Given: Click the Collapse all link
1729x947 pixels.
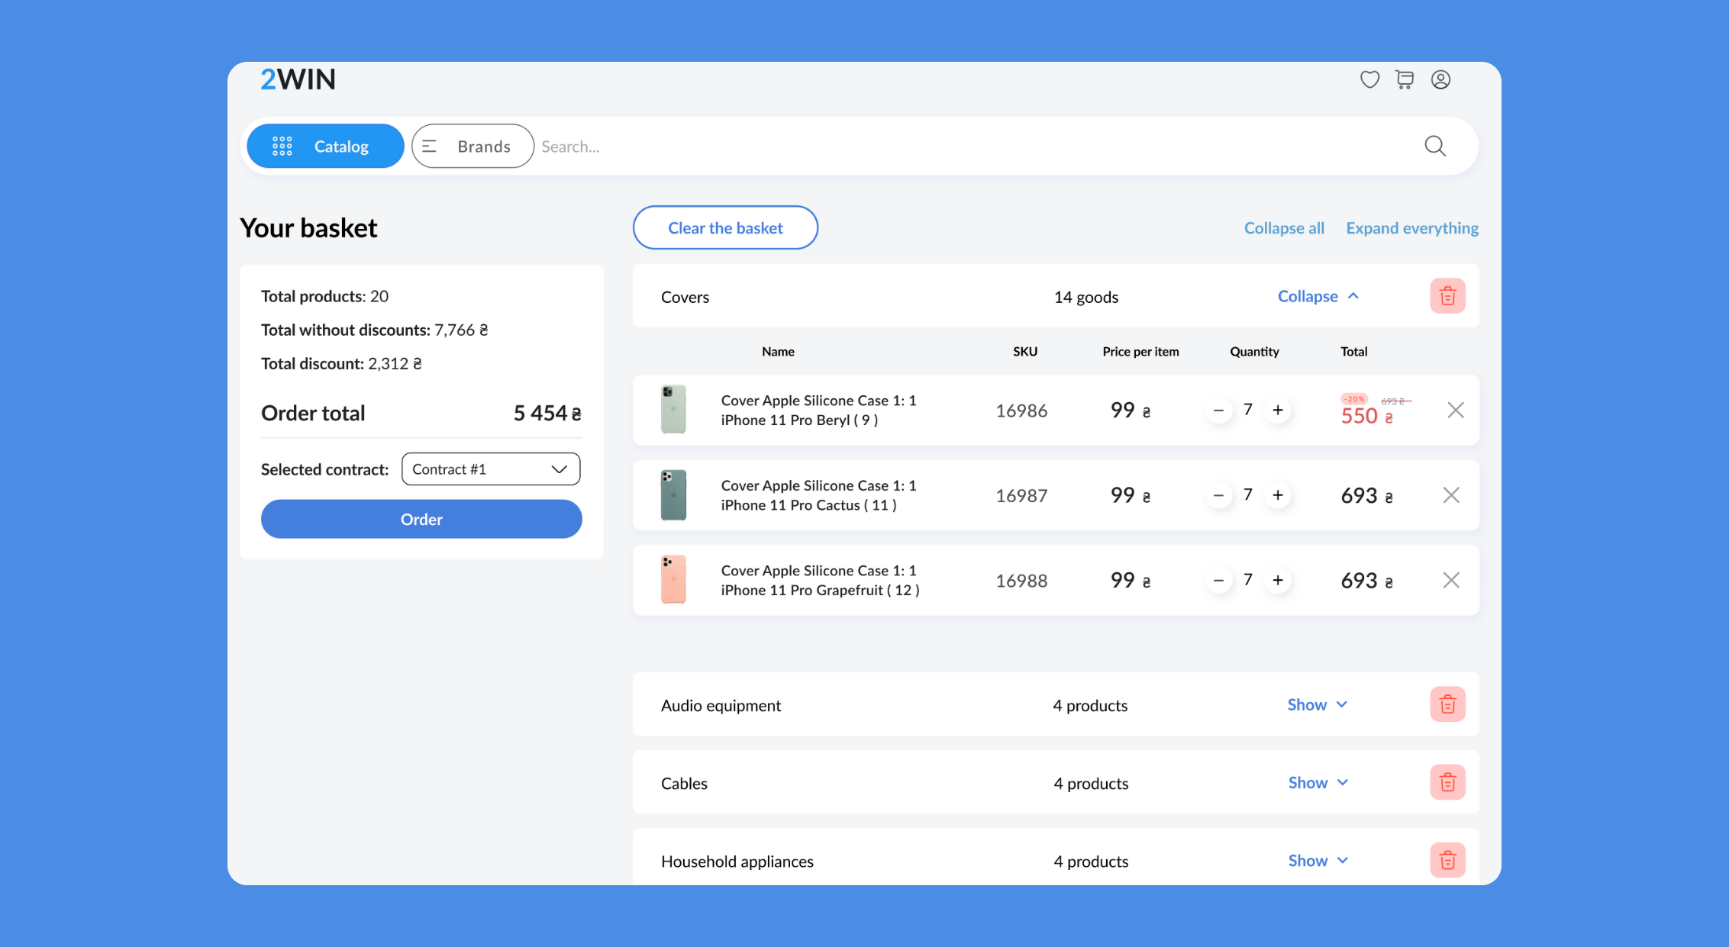Looking at the screenshot, I should point(1284,227).
